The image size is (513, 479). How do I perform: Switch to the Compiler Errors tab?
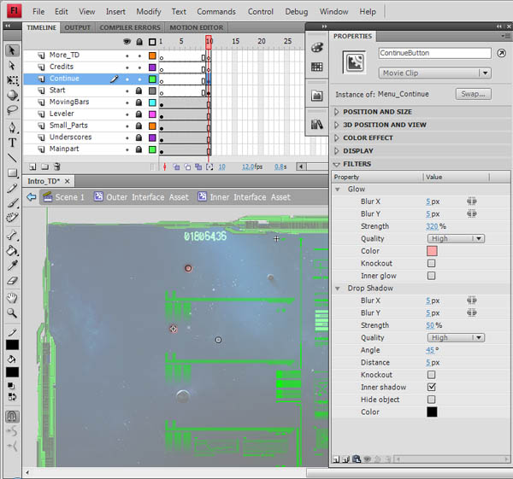pos(130,27)
